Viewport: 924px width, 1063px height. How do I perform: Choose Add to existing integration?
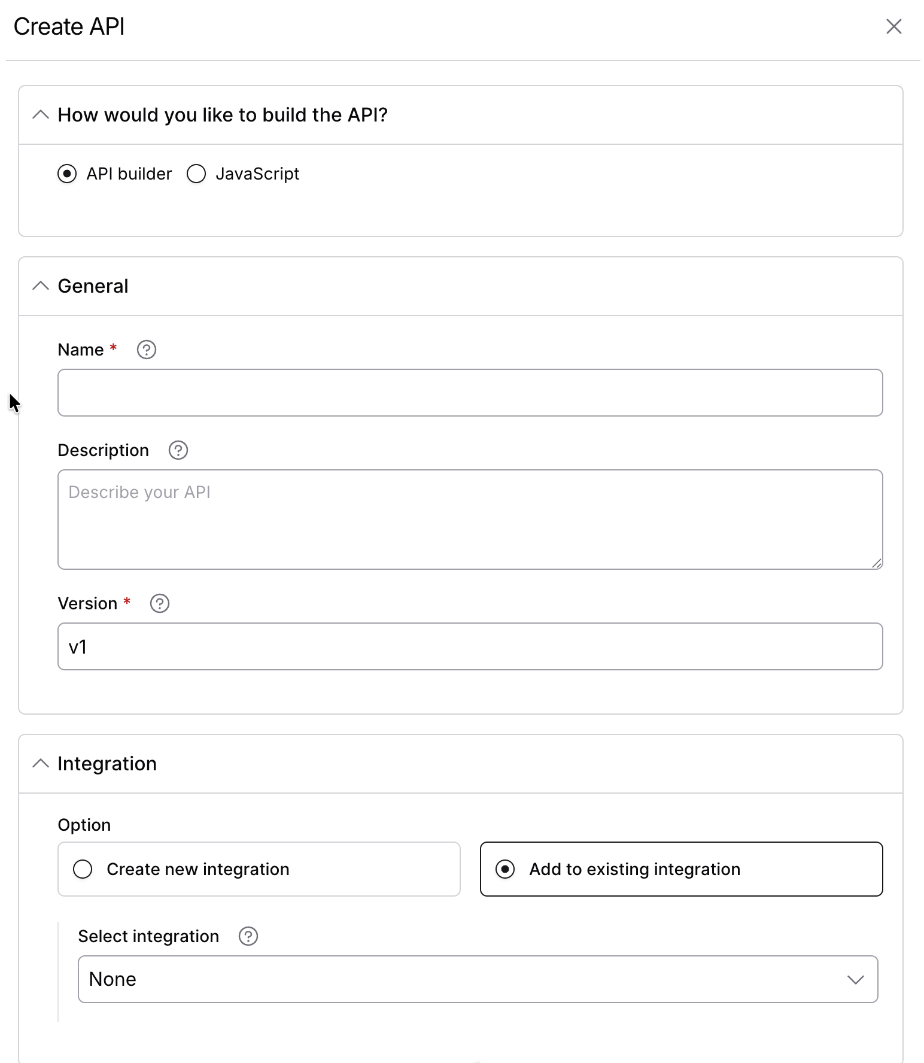click(x=682, y=869)
